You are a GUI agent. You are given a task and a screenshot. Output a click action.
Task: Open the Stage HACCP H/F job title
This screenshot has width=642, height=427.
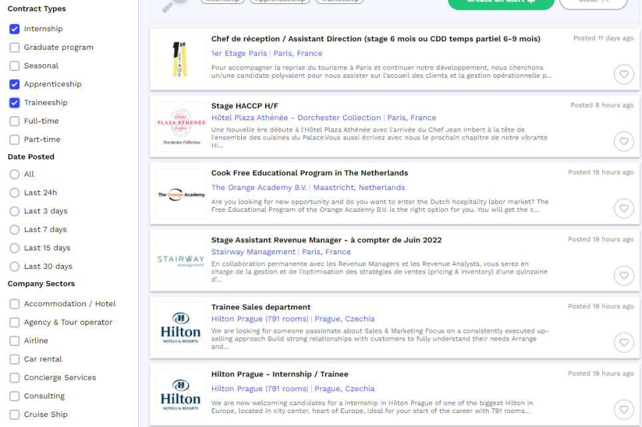click(245, 106)
